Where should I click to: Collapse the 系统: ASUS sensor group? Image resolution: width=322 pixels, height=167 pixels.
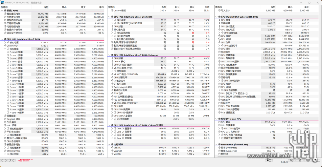tap(2, 10)
